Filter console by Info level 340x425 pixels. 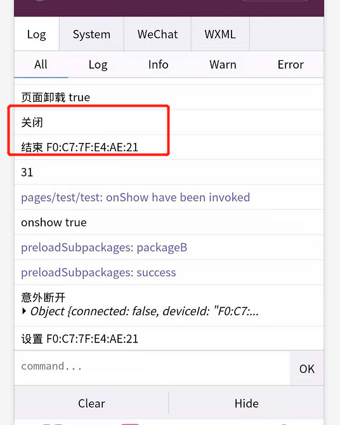coord(159,65)
